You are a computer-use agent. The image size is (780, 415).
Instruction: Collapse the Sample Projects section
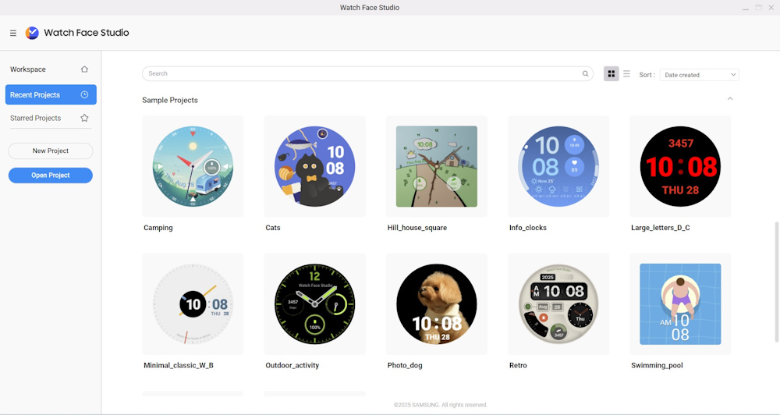[x=730, y=99]
